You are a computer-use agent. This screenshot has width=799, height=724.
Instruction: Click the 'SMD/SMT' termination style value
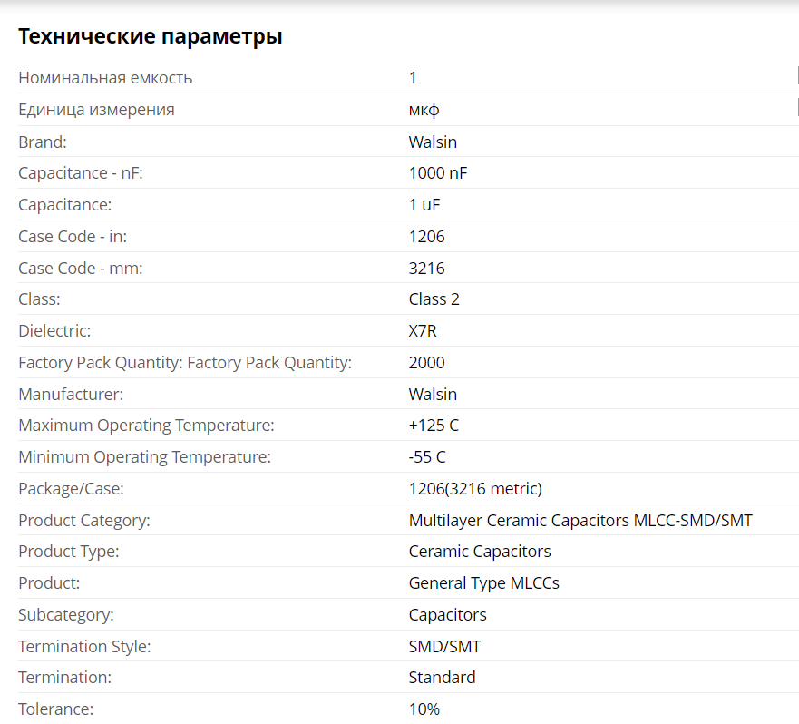(444, 647)
